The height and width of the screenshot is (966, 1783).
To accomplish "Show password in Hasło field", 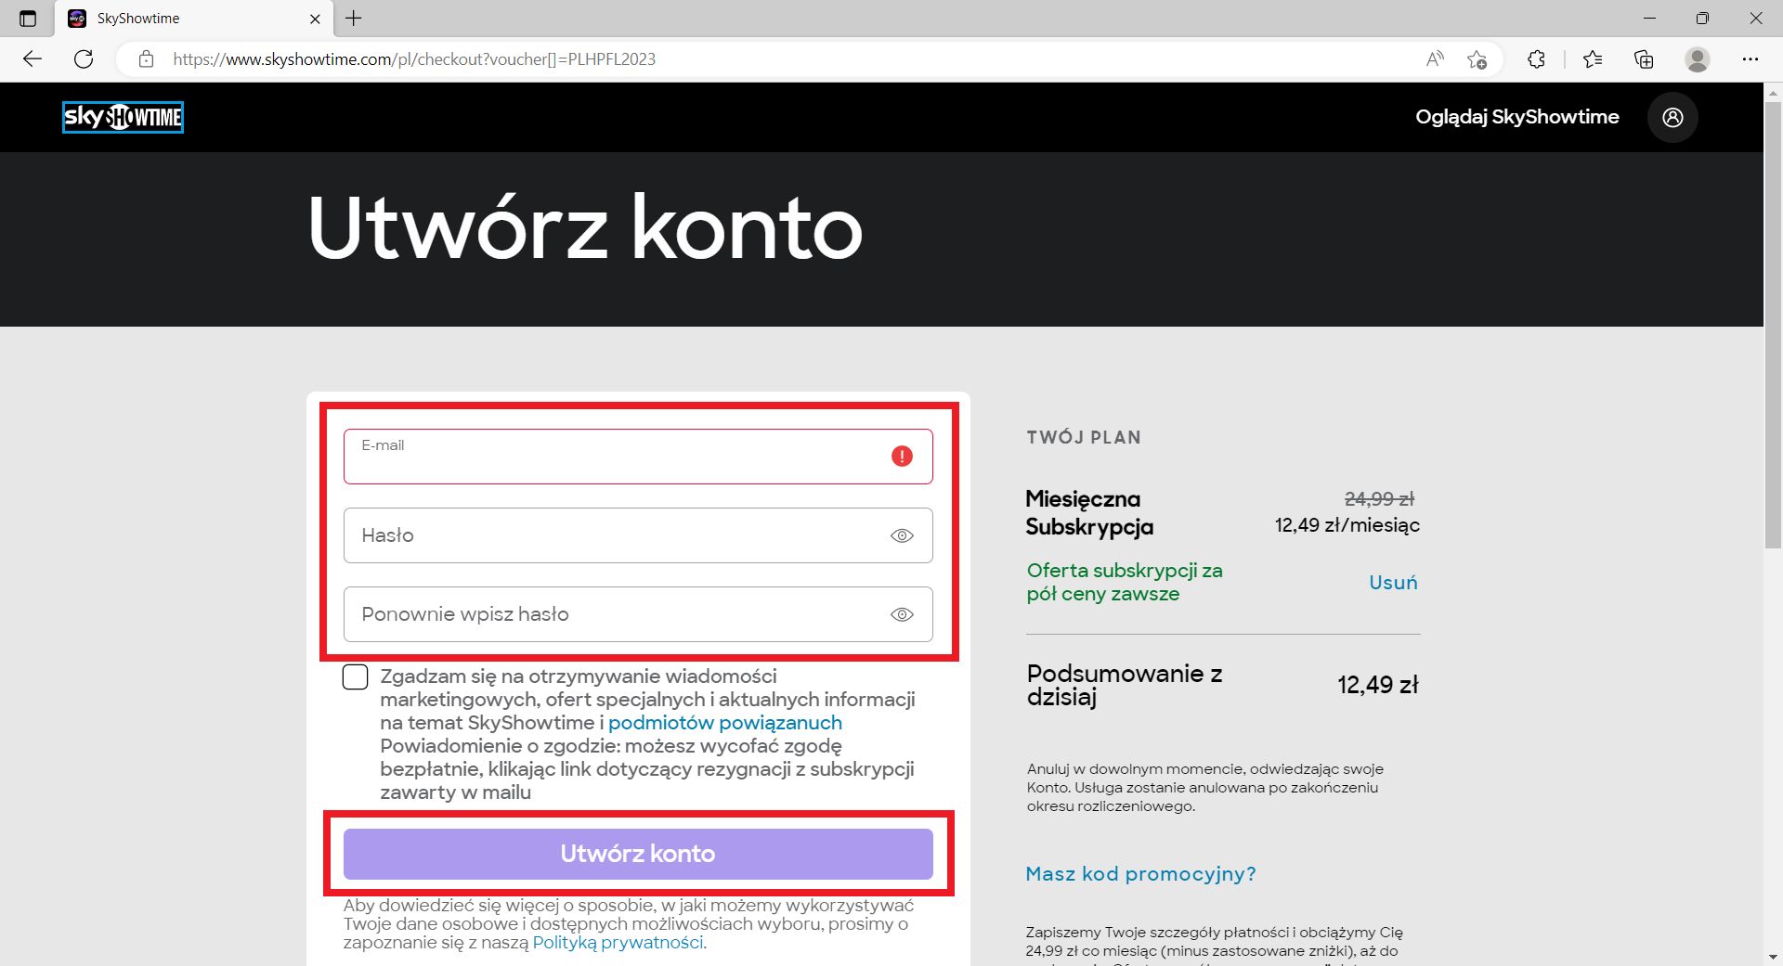I will point(902,535).
